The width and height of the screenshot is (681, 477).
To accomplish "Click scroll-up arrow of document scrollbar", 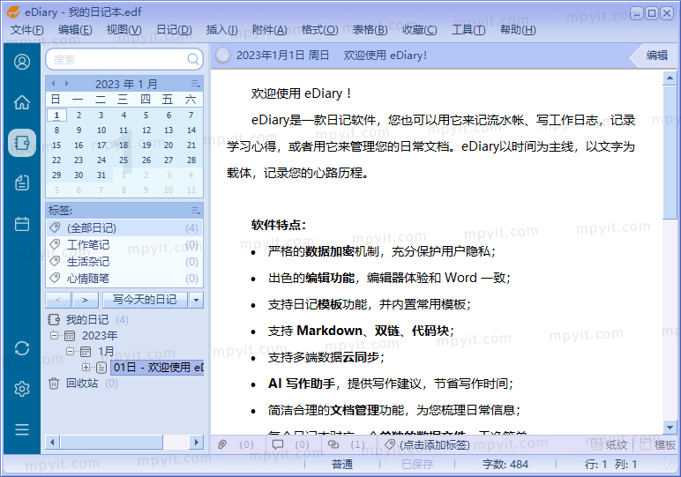I will tap(670, 78).
